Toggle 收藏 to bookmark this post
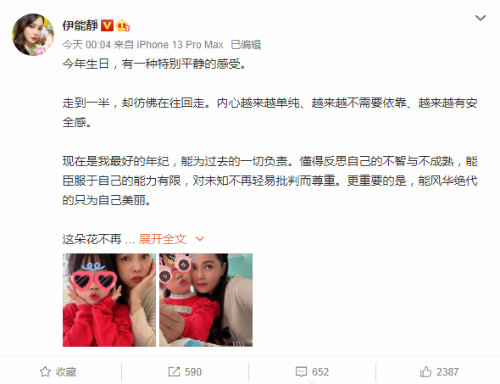Screen dimensions: 500x384 (x=58, y=372)
